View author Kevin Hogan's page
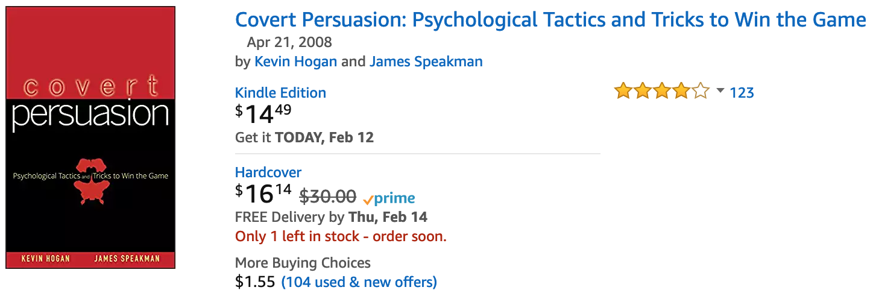The image size is (873, 293). point(295,61)
